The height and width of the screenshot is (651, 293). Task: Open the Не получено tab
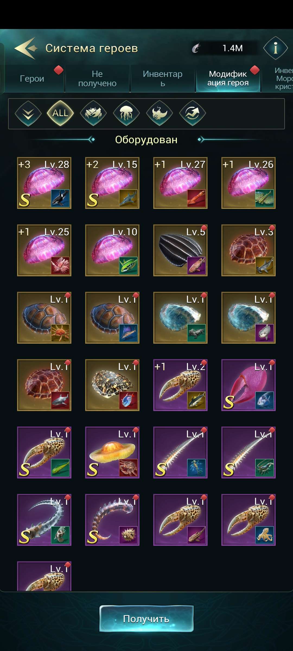click(x=97, y=79)
